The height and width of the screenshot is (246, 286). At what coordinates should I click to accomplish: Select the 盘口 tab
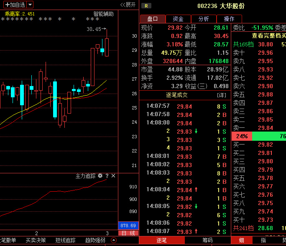coord(153,19)
